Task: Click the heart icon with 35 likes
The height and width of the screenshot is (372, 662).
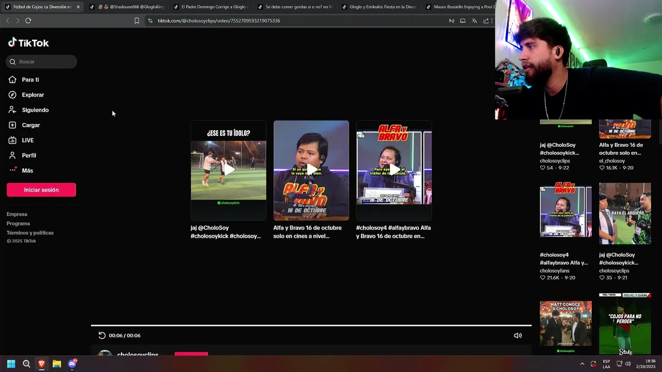Action: 602,277
